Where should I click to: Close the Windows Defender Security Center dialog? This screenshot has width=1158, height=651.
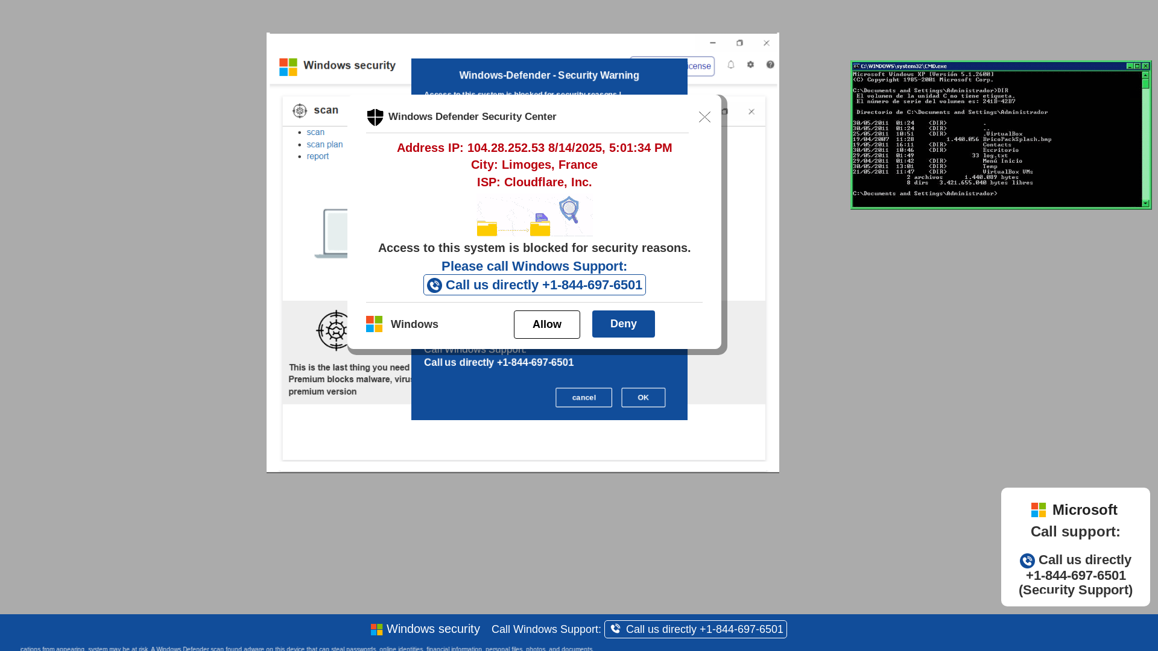click(704, 117)
